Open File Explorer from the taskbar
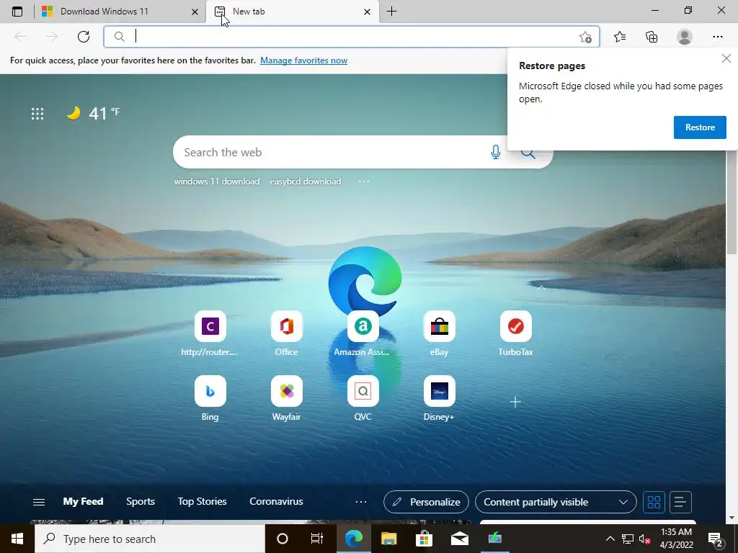Viewport: 738px width, 553px height. click(388, 539)
